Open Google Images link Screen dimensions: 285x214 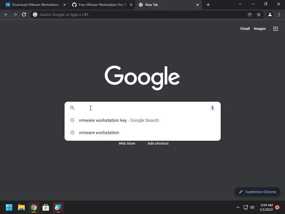(260, 29)
